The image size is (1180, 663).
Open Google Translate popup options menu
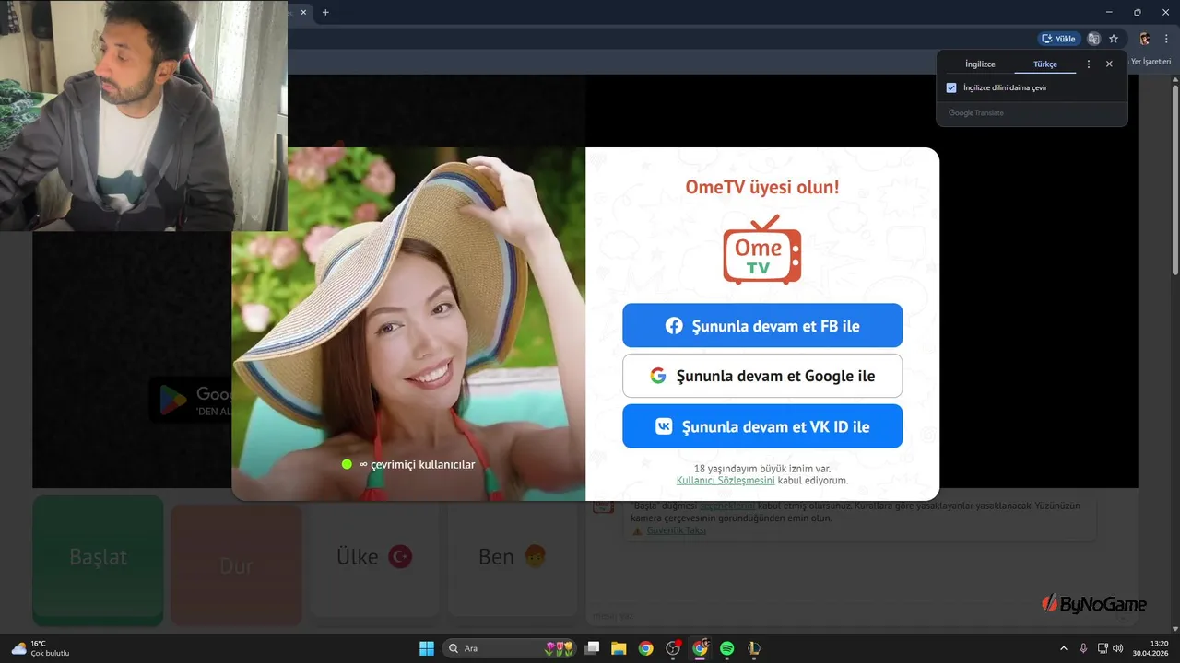[x=1089, y=64]
